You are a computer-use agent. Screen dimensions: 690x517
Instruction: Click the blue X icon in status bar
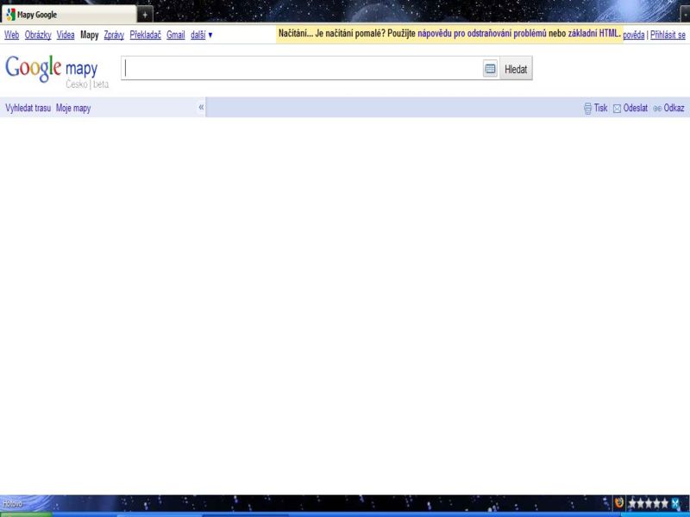pyautogui.click(x=676, y=503)
